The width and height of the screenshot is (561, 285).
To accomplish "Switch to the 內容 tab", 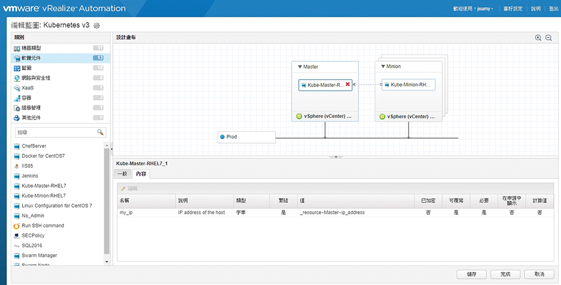I will (x=141, y=174).
